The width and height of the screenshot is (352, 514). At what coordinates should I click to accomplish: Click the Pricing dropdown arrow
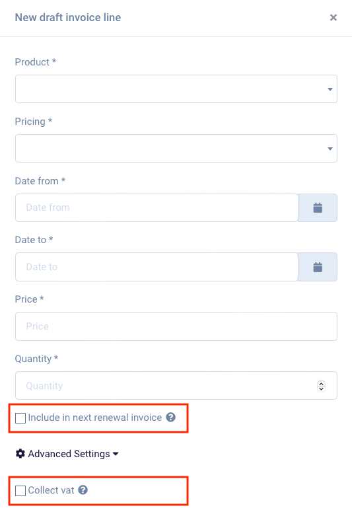click(330, 149)
